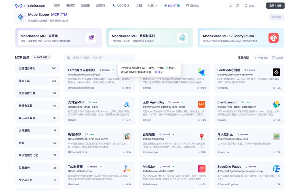Enable the Local service type filter
This screenshot has height=191, width=300.
pyautogui.click(x=277, y=57)
